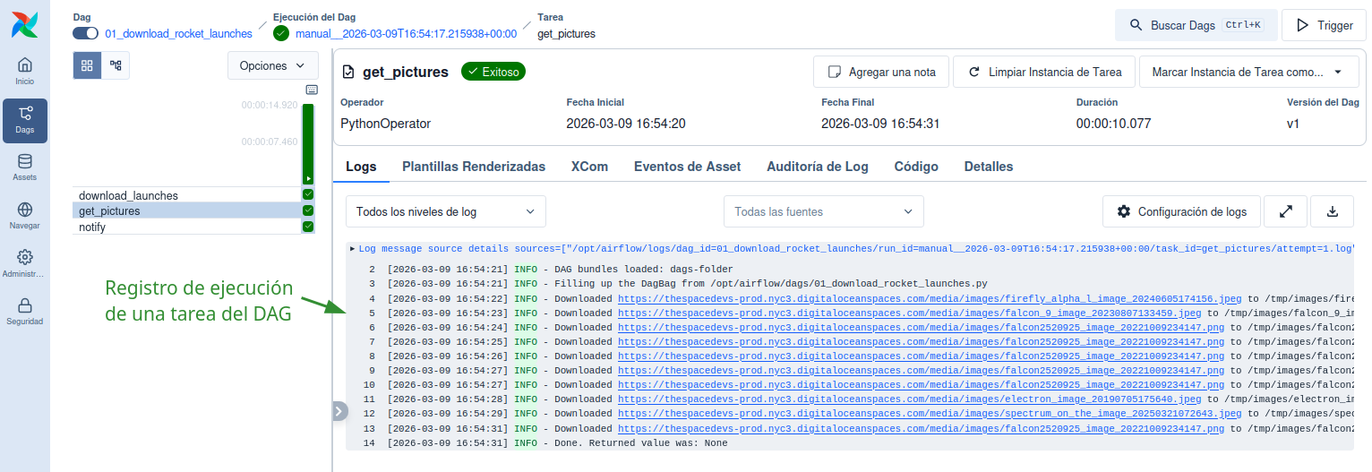Select the notify task status box
Viewport: 1372px width, 472px height.
[308, 227]
